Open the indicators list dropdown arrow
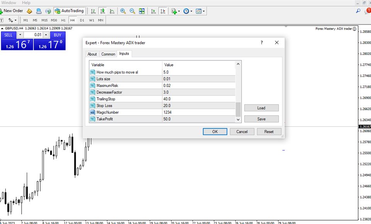This screenshot has width=371, height=224. tap(179, 12)
